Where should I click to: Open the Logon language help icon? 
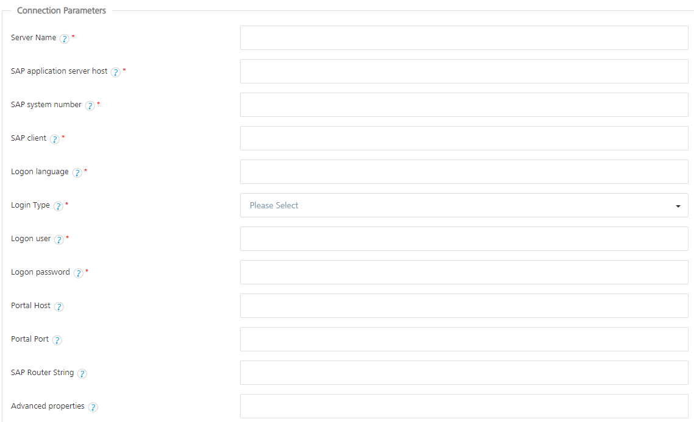coord(77,172)
